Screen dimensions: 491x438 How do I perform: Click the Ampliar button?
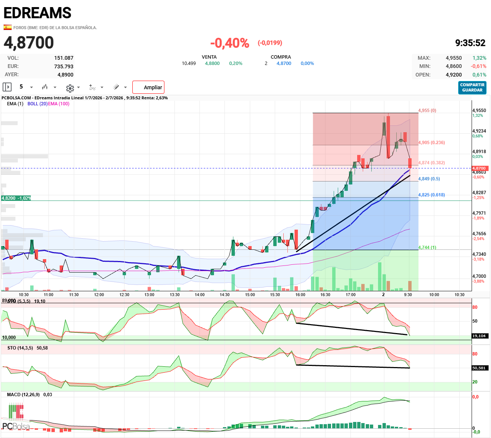pos(148,87)
